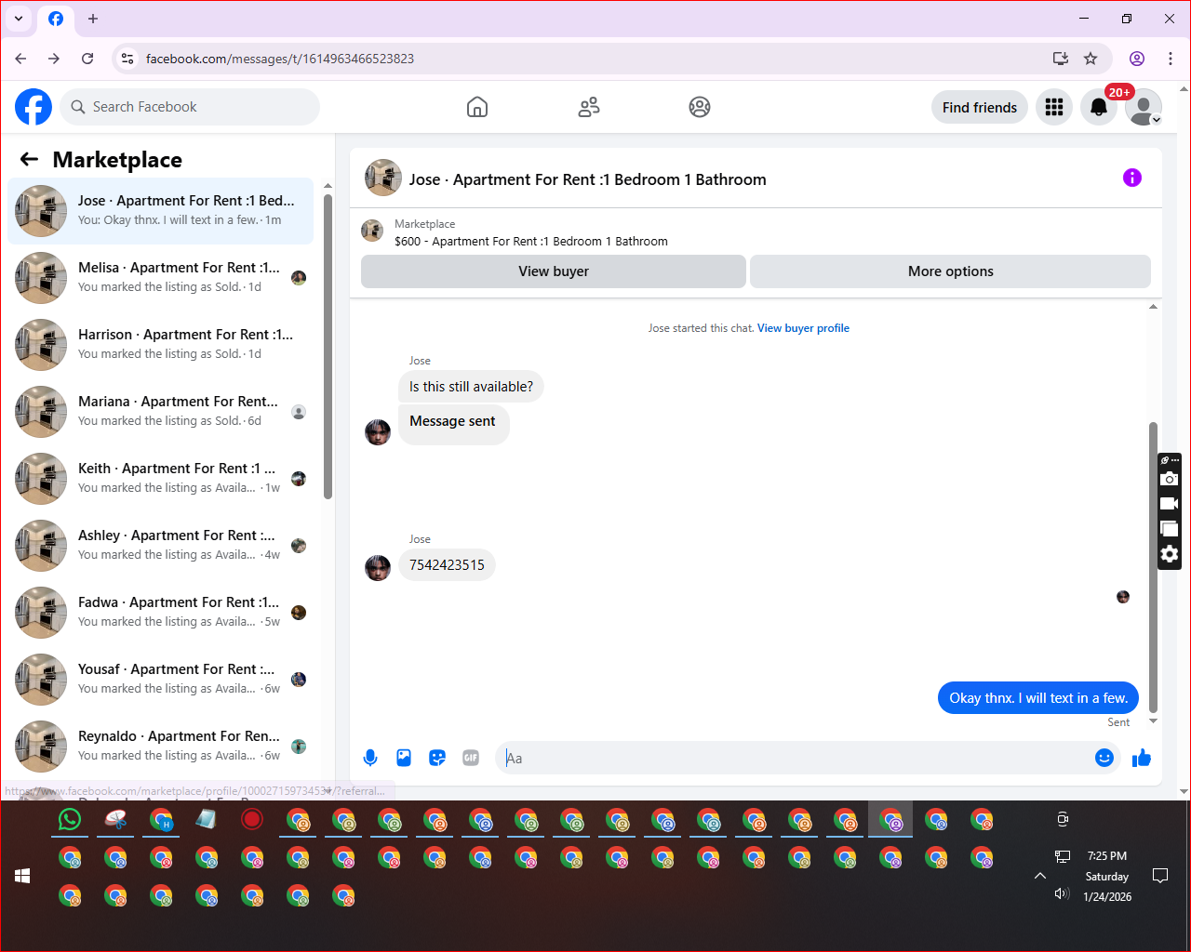1191x952 pixels.
Task: Open the $600 apartment listing link
Action: tap(531, 241)
